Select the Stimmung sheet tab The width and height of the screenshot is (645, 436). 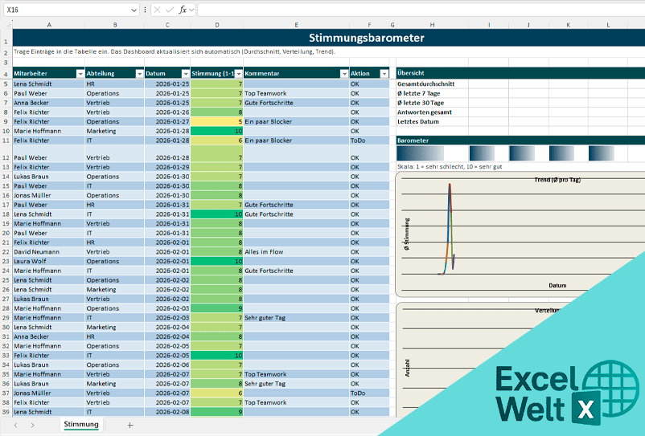click(81, 425)
